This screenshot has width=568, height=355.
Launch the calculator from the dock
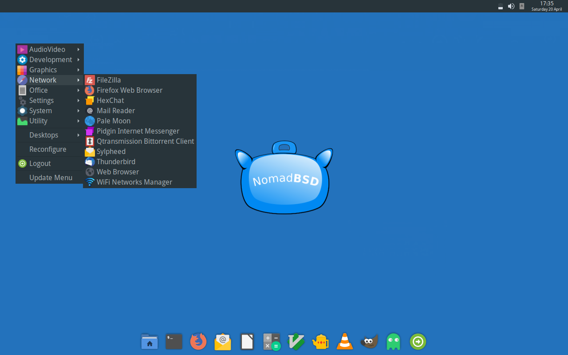(271, 341)
